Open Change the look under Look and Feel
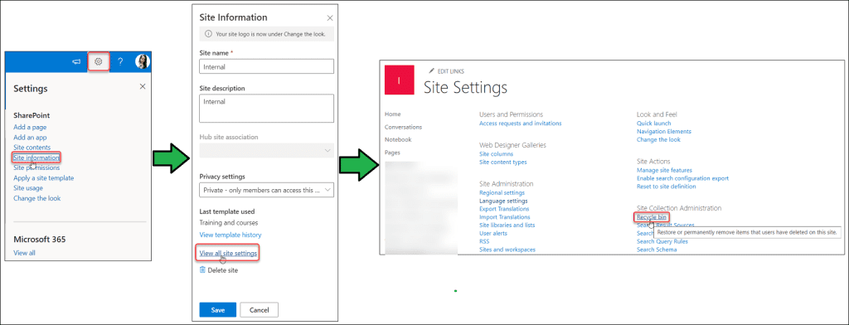This screenshot has height=325, width=849. 658,139
